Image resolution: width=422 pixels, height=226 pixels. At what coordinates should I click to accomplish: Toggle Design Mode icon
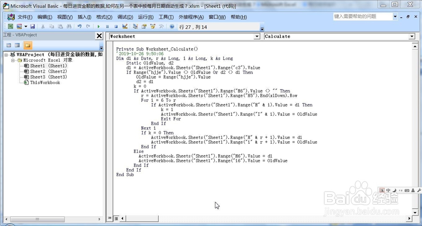click(124, 26)
